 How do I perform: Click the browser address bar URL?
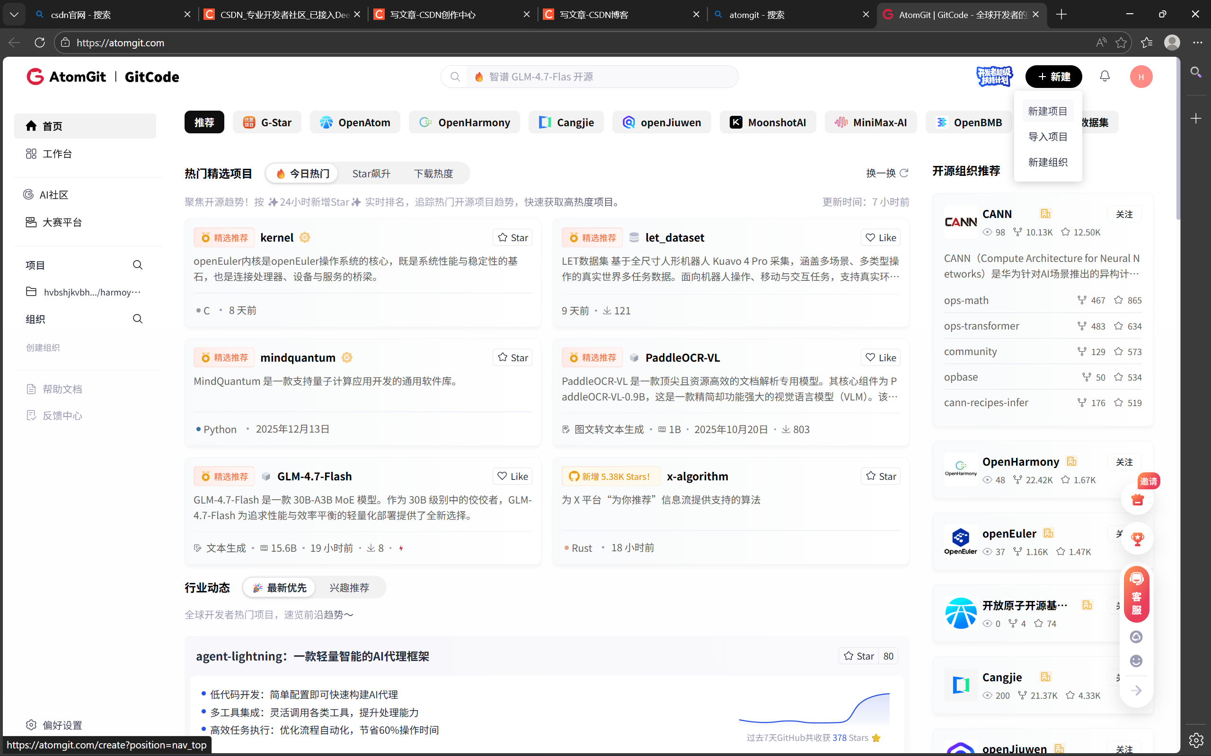click(x=120, y=43)
